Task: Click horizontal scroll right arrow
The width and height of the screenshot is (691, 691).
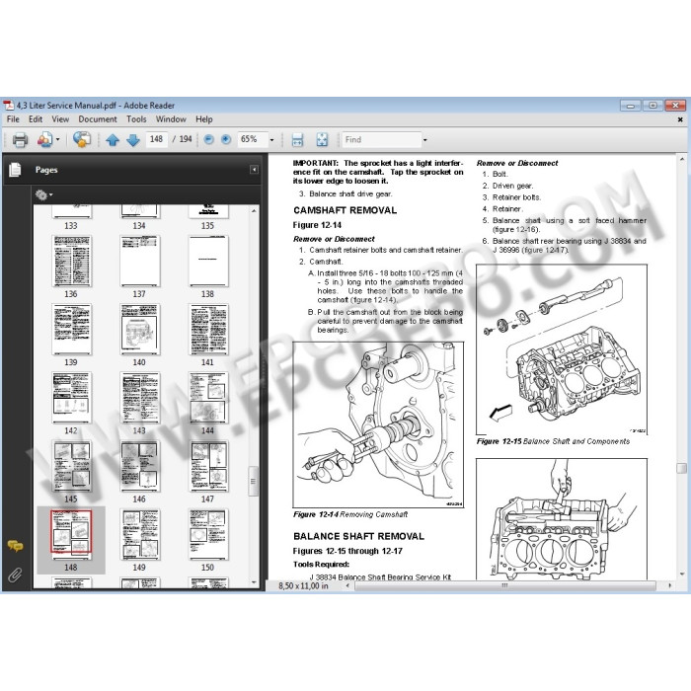Action: [x=670, y=585]
